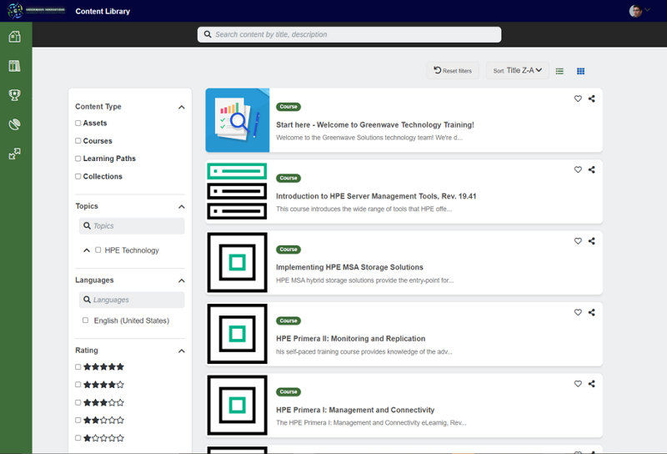The image size is (667, 454).
Task: Share Implementing HPE MSA Storage Solutions
Action: [x=592, y=241]
